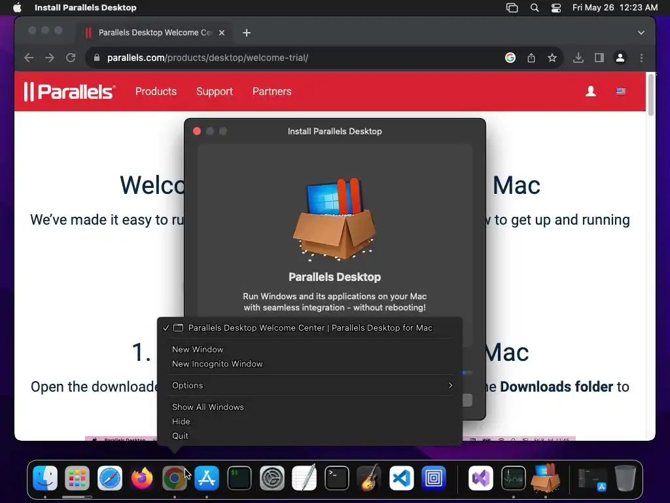
Task: Open Visual Studio Code from the Dock
Action: (402, 477)
